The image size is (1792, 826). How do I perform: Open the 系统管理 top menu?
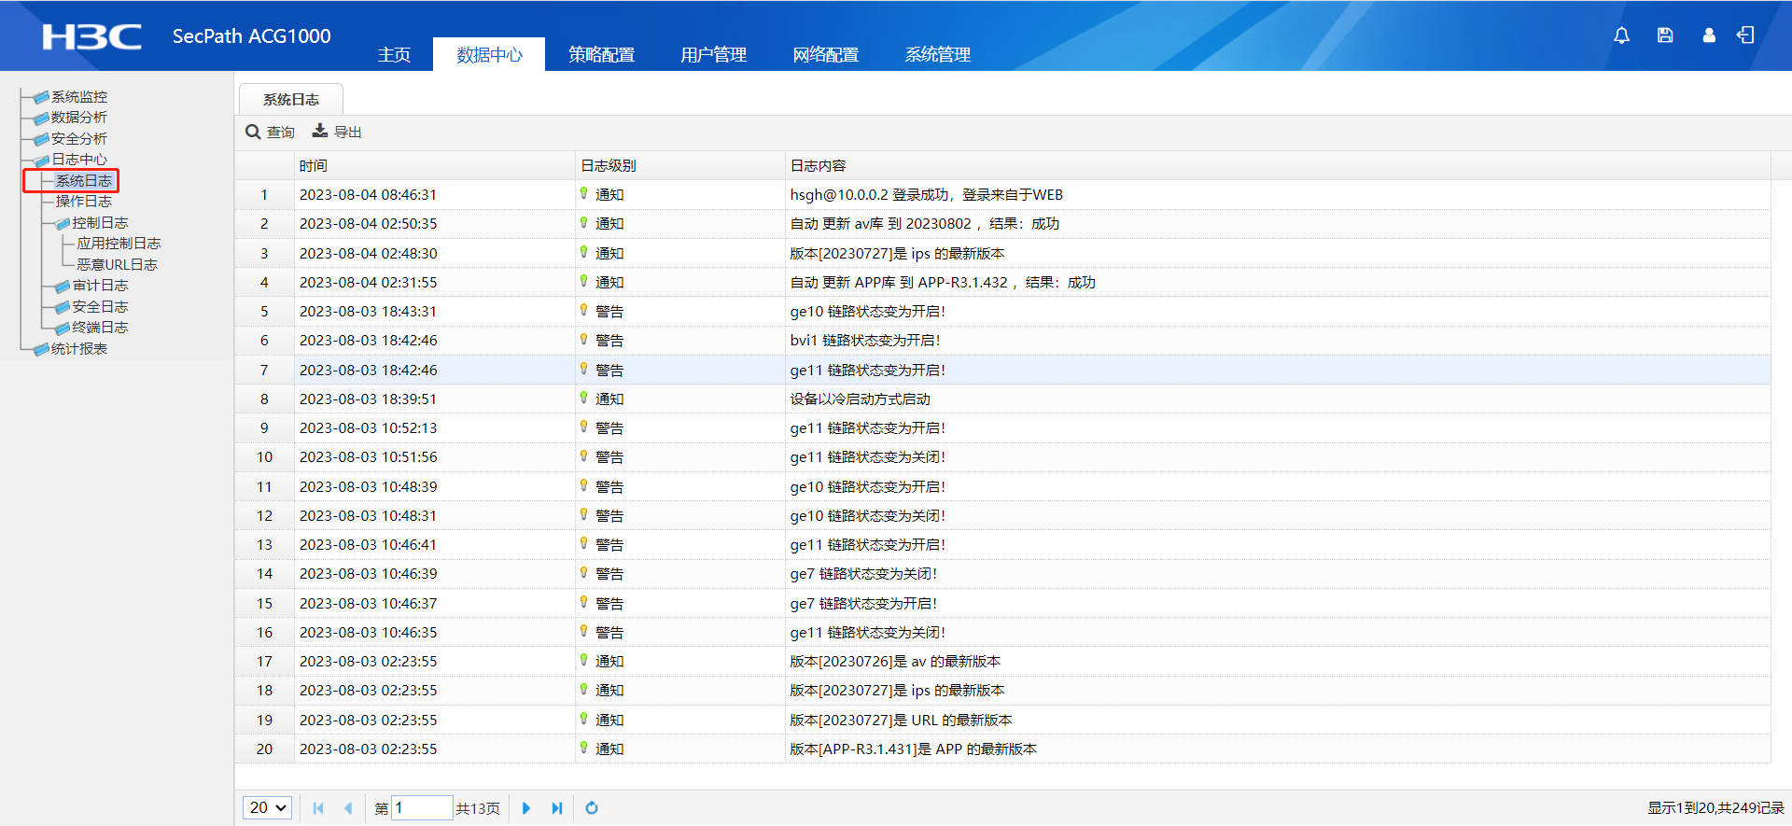937,55
